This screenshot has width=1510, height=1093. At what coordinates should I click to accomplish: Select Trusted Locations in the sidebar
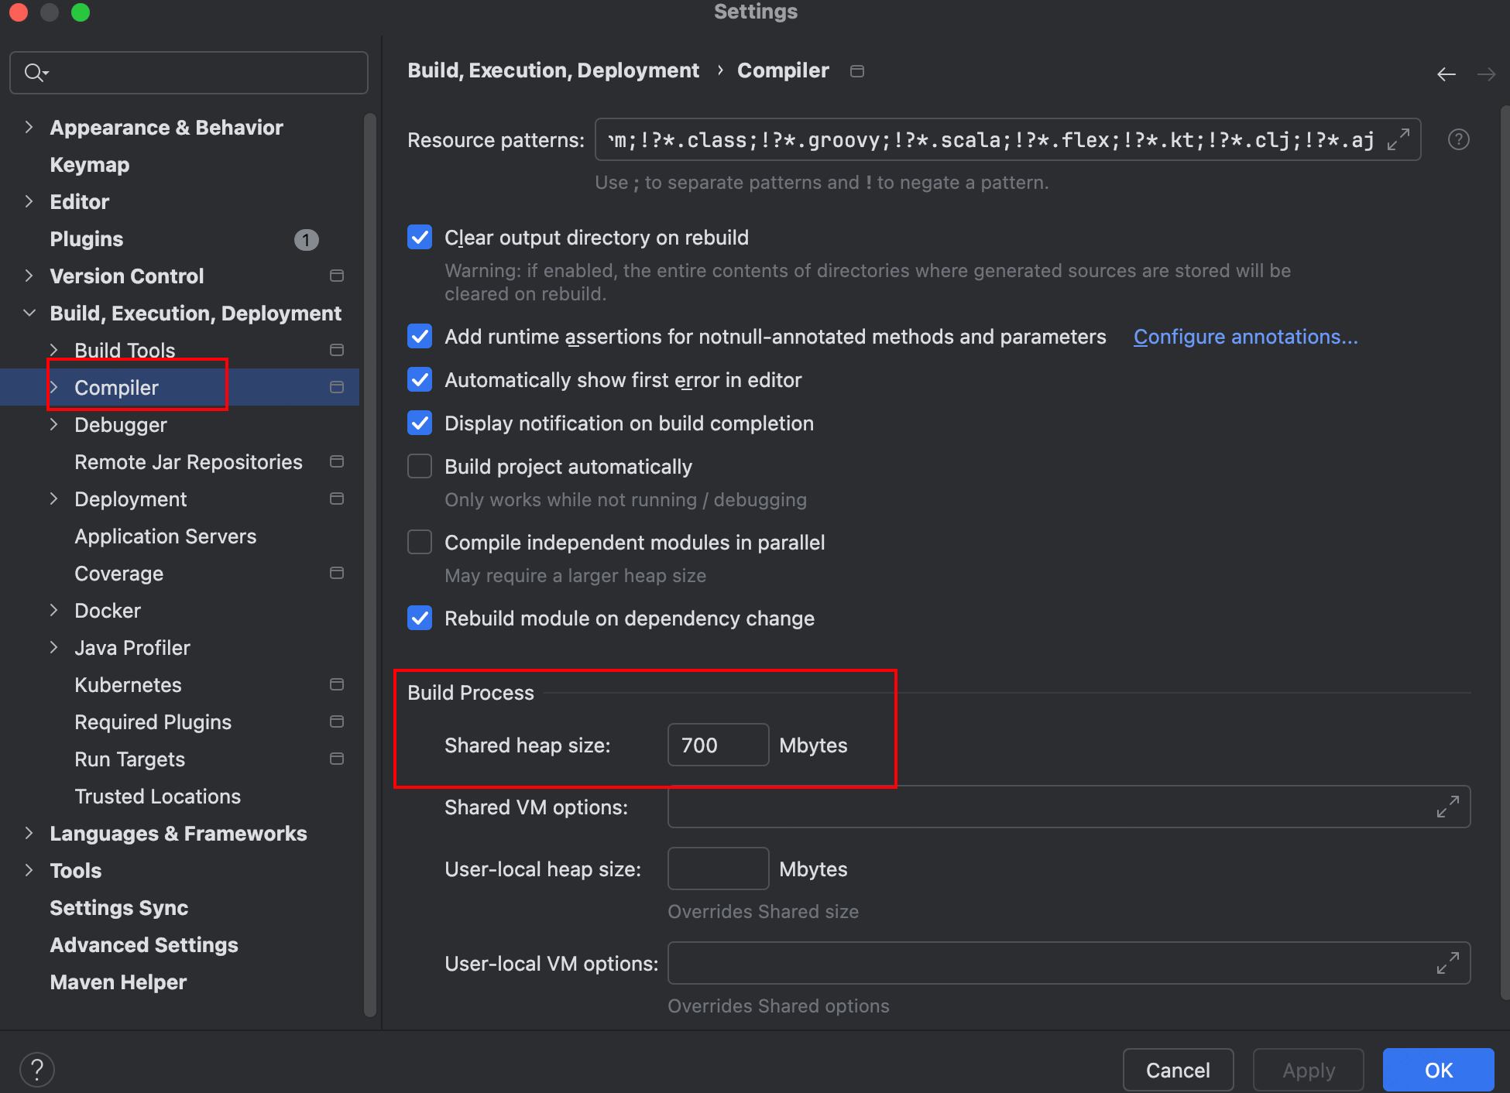tap(157, 796)
